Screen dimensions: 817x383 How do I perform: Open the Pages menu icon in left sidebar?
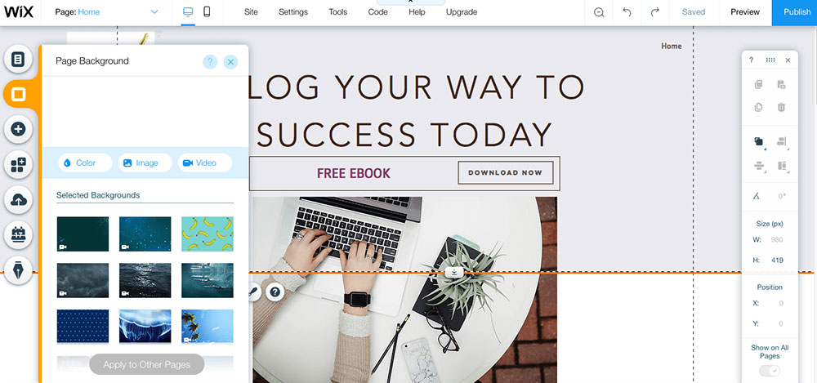point(18,60)
